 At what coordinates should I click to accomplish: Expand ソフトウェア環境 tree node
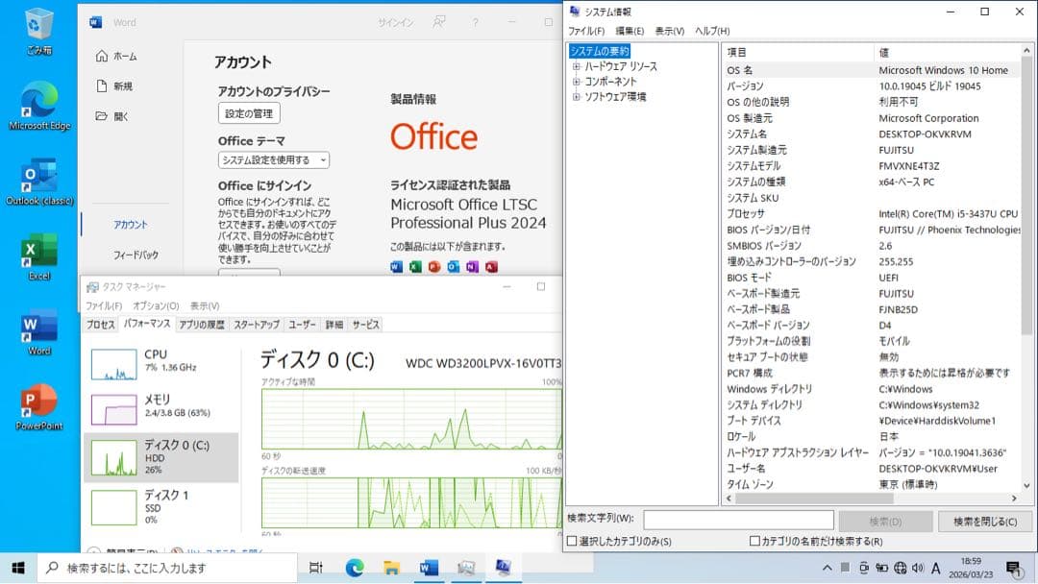point(576,97)
